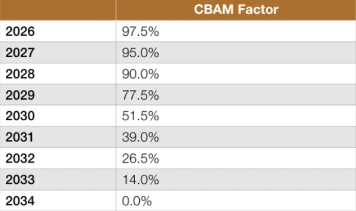
Task: Select the 2033 year cell
Action: click(x=20, y=180)
